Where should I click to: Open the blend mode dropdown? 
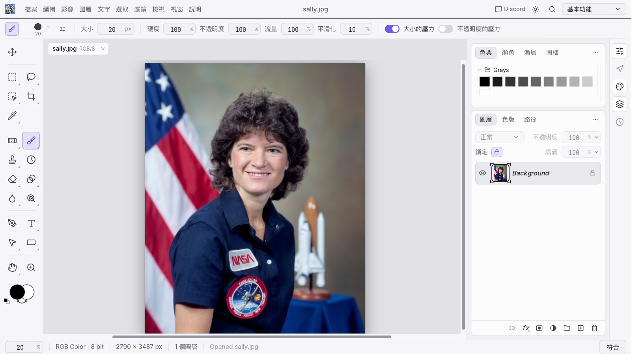(x=500, y=137)
